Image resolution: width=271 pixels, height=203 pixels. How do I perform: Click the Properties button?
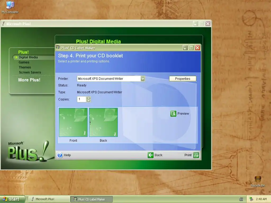183,79
